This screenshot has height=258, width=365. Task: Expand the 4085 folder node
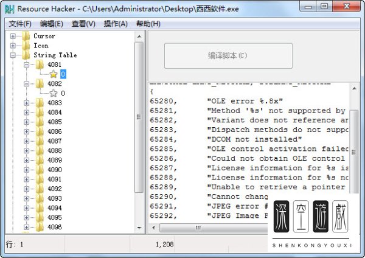pos(27,122)
